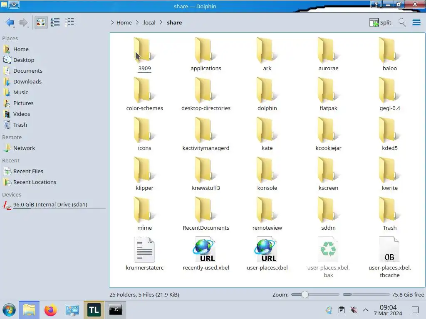Select the sddm folder

(329, 214)
